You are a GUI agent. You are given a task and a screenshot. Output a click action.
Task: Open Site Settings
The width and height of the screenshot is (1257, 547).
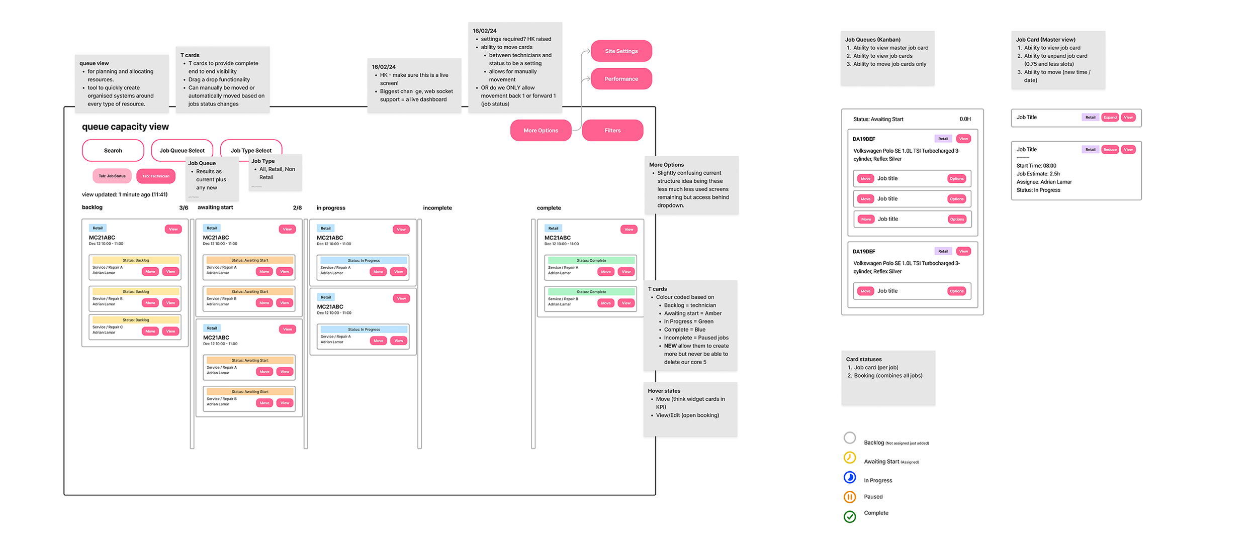(621, 51)
